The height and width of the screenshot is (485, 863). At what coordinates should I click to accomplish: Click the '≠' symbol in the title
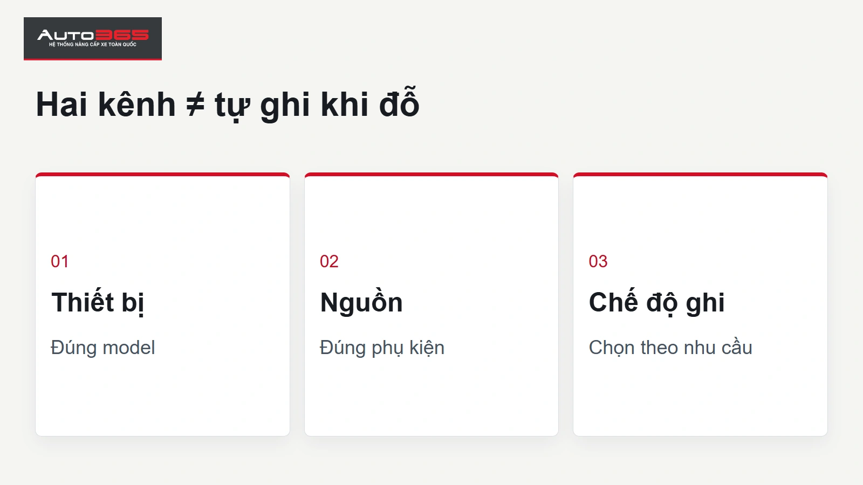click(195, 105)
